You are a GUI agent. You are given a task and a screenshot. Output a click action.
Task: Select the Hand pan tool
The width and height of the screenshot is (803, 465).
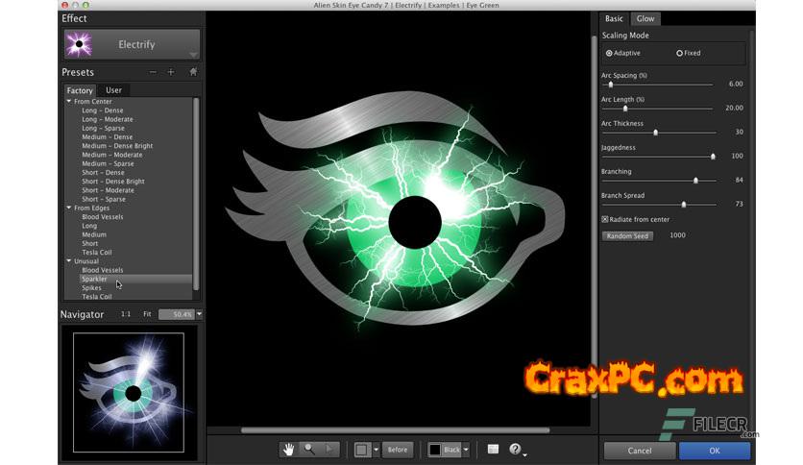click(288, 450)
